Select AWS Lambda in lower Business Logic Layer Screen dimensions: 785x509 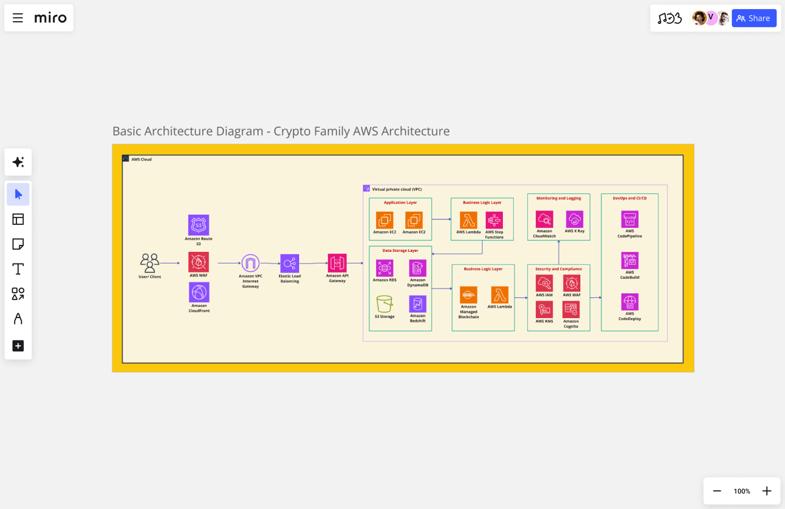pyautogui.click(x=500, y=295)
